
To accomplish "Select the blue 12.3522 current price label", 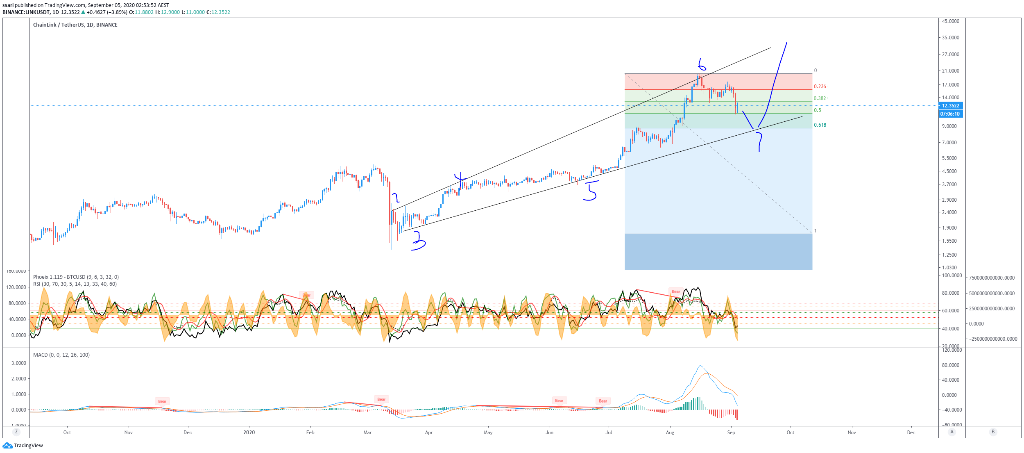I will point(951,106).
